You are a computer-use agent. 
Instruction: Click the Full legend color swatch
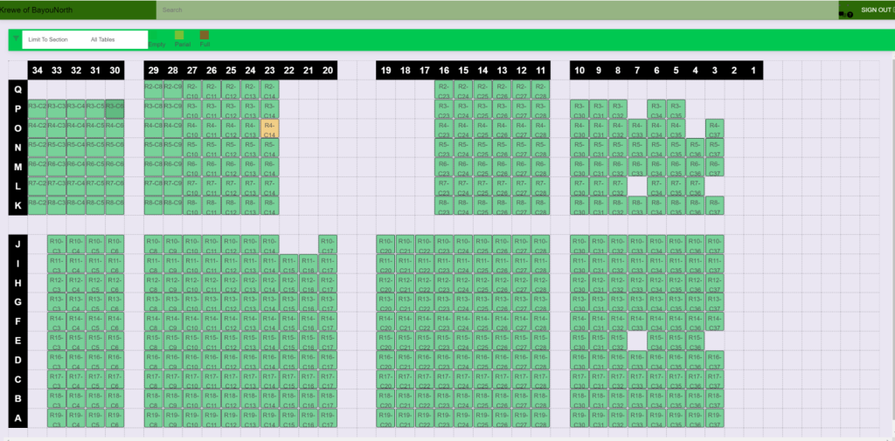(205, 36)
